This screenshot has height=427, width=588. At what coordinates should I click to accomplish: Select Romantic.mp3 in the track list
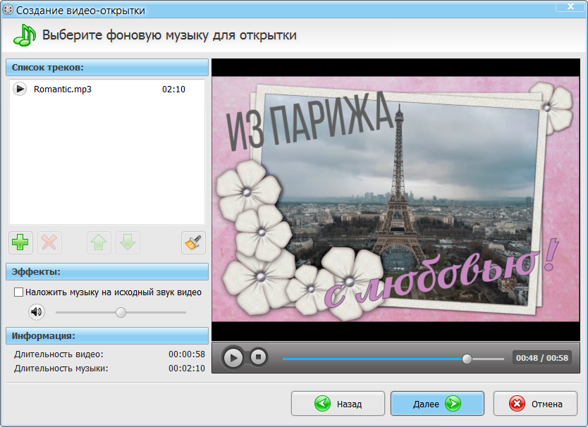point(107,89)
